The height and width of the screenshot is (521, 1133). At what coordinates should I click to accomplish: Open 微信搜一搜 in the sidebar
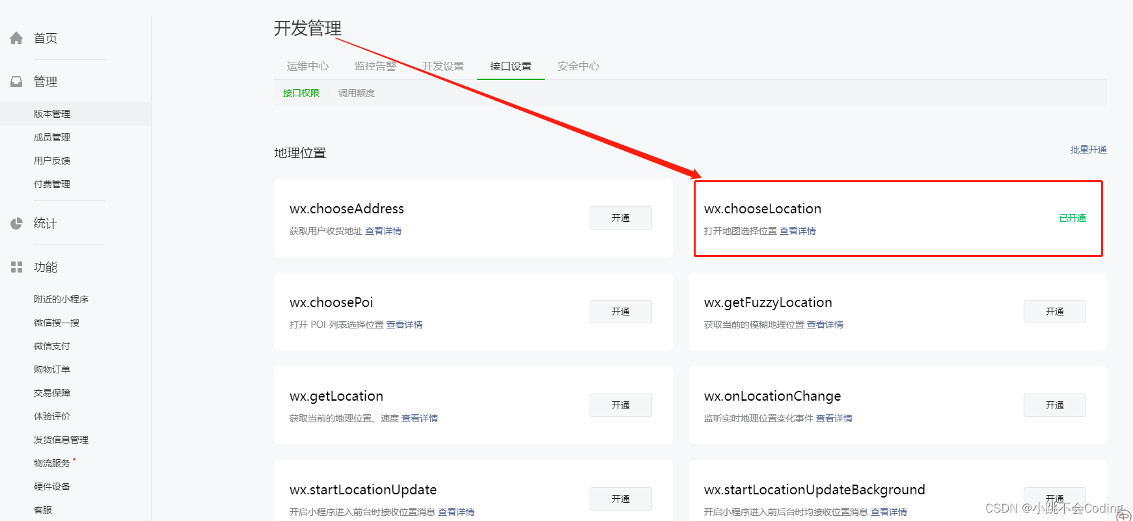[x=57, y=323]
